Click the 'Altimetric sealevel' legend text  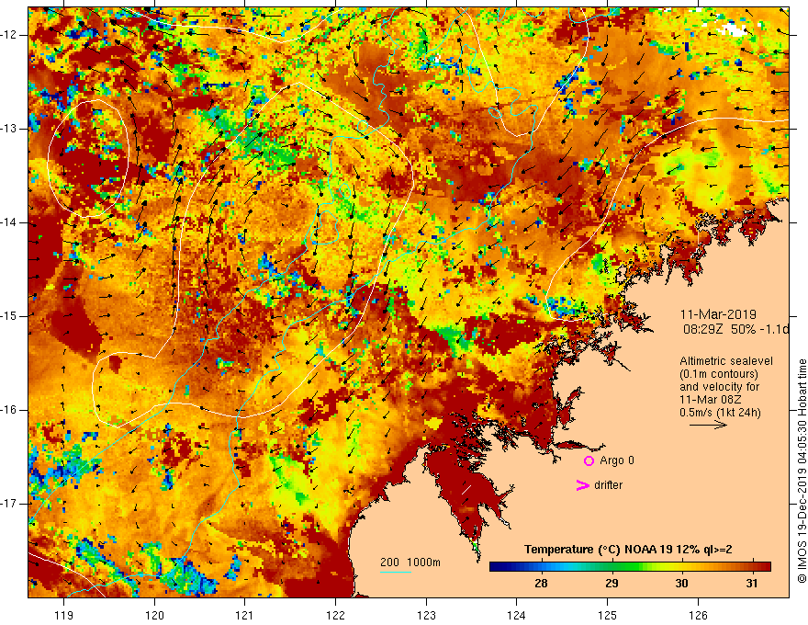[726, 361]
